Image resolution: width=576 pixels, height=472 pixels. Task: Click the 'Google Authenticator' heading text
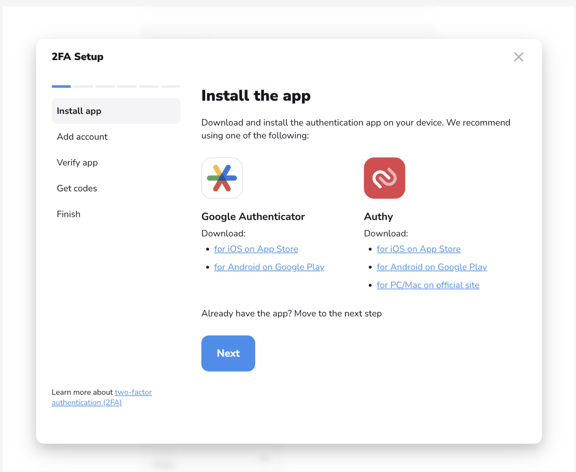(253, 217)
